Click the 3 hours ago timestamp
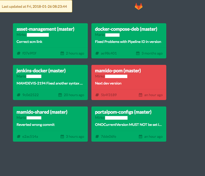The height and width of the screenshot is (176, 205). tap(75, 136)
